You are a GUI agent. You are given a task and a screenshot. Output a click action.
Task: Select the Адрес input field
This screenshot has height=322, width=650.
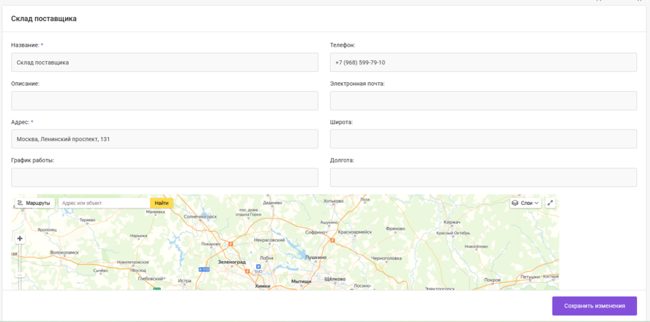[165, 139]
